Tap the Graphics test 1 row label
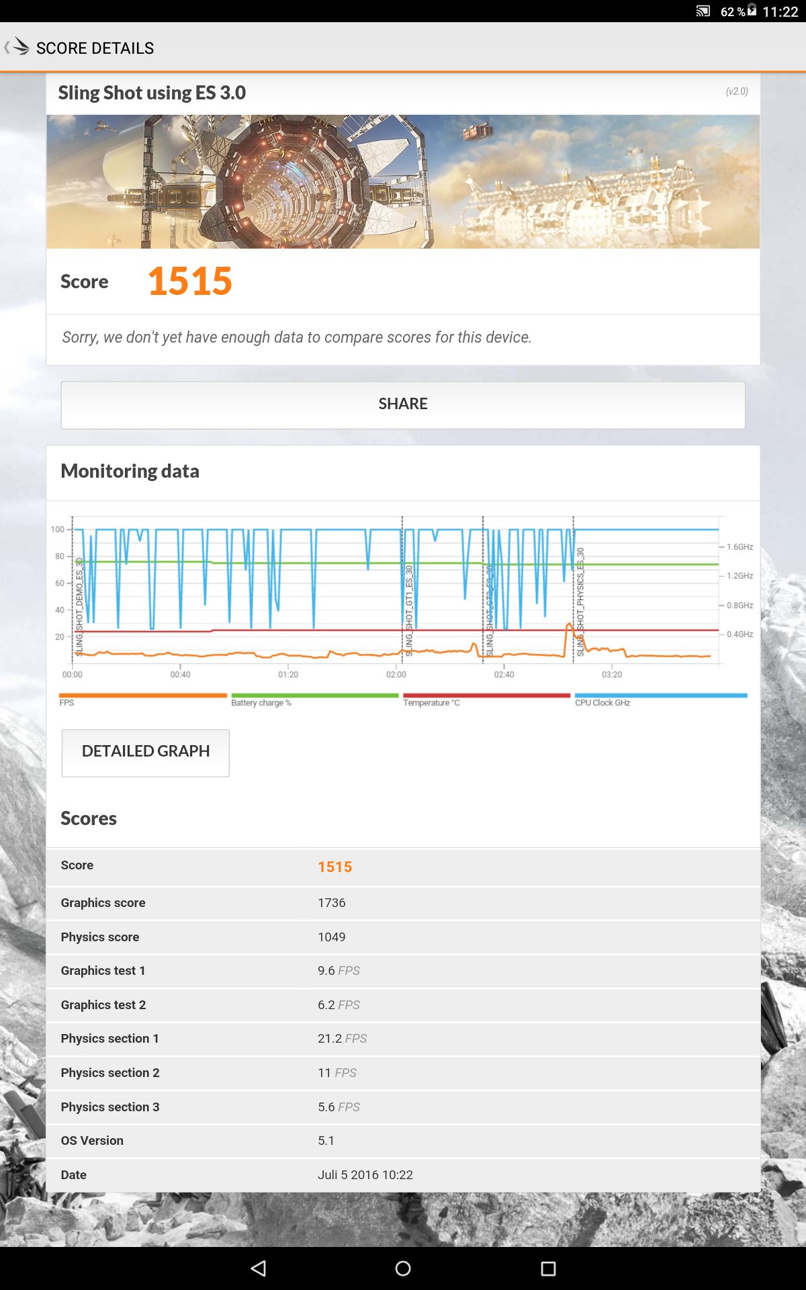The image size is (806, 1290). [103, 971]
